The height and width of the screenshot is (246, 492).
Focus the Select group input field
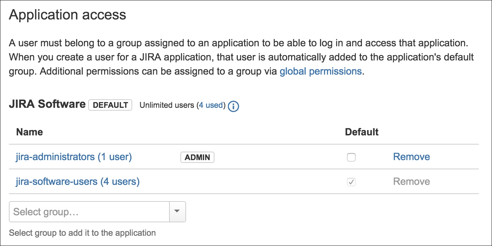click(90, 212)
